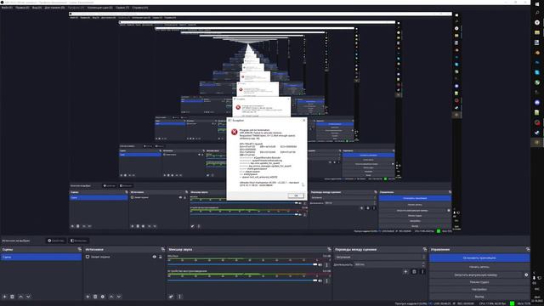Screen dimensions: 544x306
Task: Remove selected scene with trash icon
Action: (x=12, y=297)
